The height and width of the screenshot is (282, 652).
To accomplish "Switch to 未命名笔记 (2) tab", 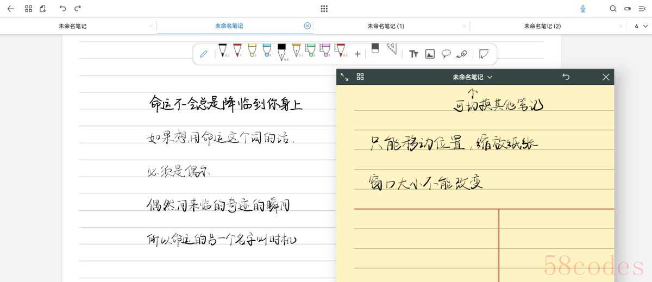I will [542, 26].
